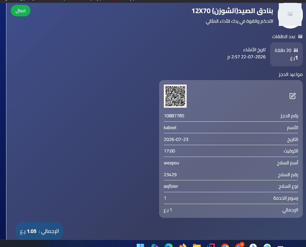The image size is (306, 247).
Task: Click the name value kabeel
Action: 170,128
